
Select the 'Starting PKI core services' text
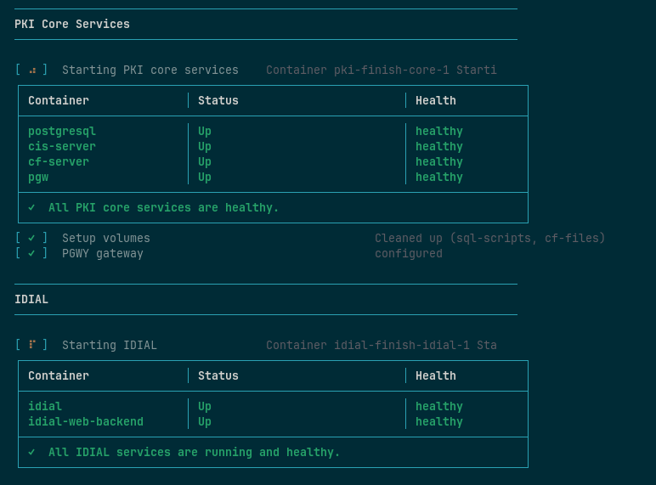150,70
